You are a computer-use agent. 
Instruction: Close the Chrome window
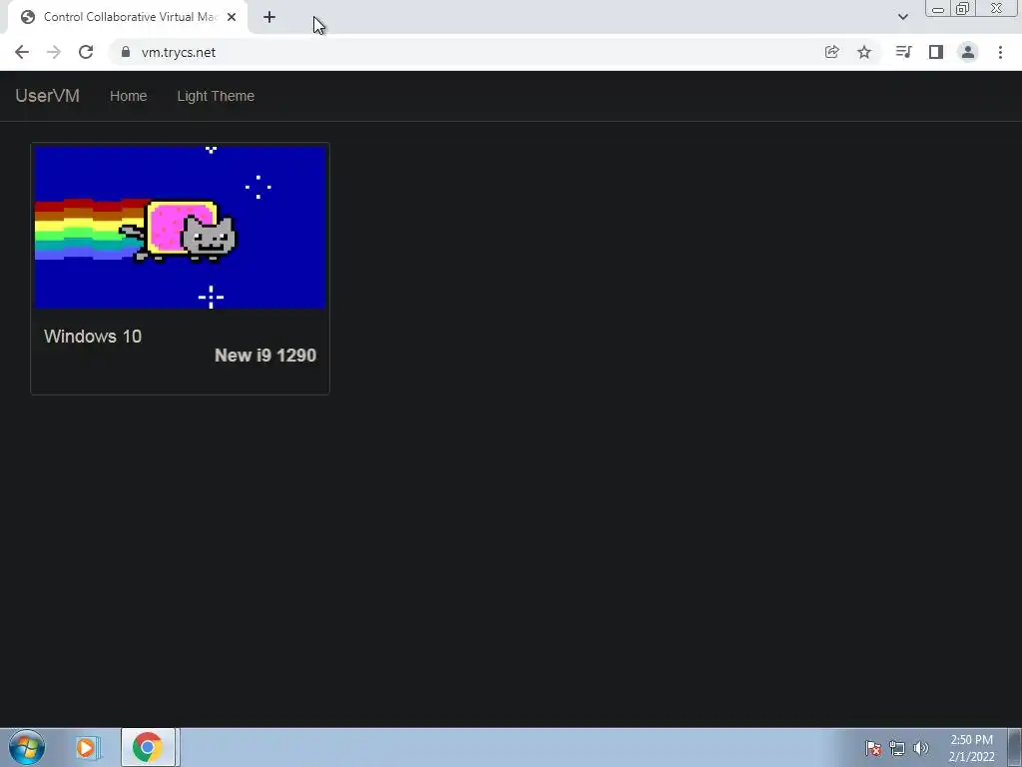coord(997,8)
